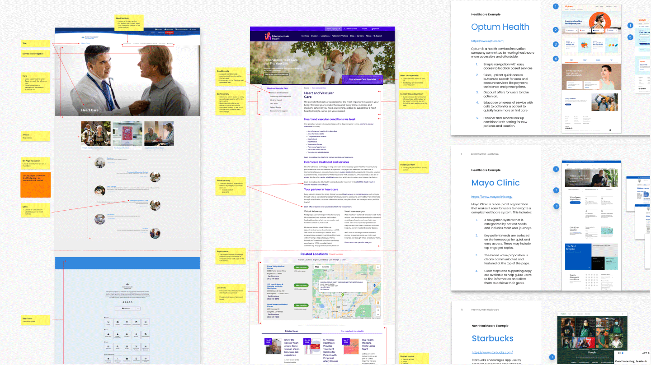Open Doctors in the purple navigation bar
The width and height of the screenshot is (651, 365).
pos(315,36)
